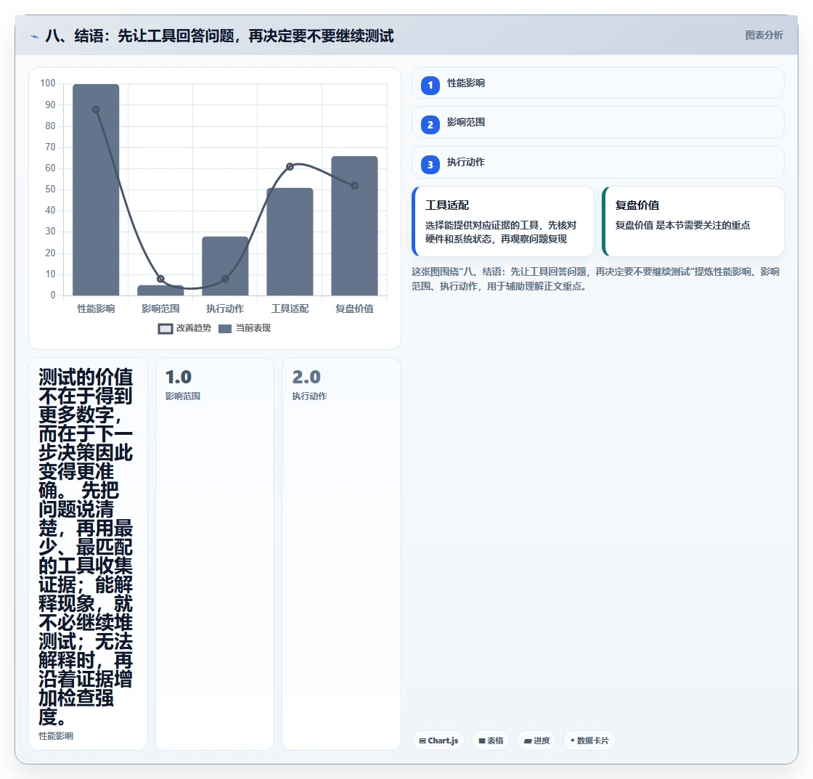
Task: Select numbered badge 2 for 影响范围
Action: [430, 124]
